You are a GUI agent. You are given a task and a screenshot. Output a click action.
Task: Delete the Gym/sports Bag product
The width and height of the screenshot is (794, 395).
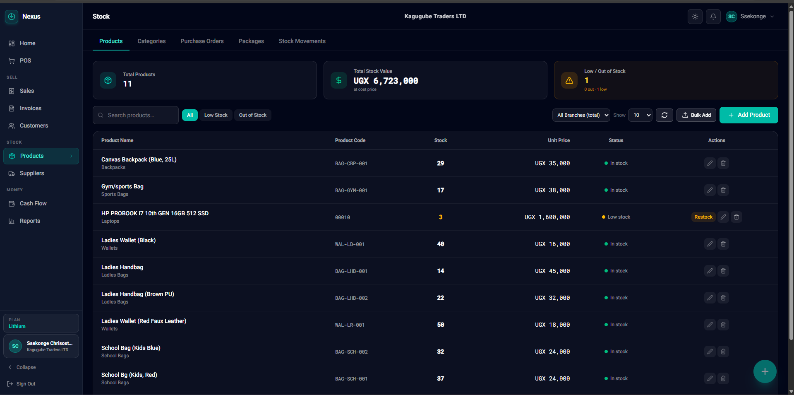pyautogui.click(x=723, y=190)
